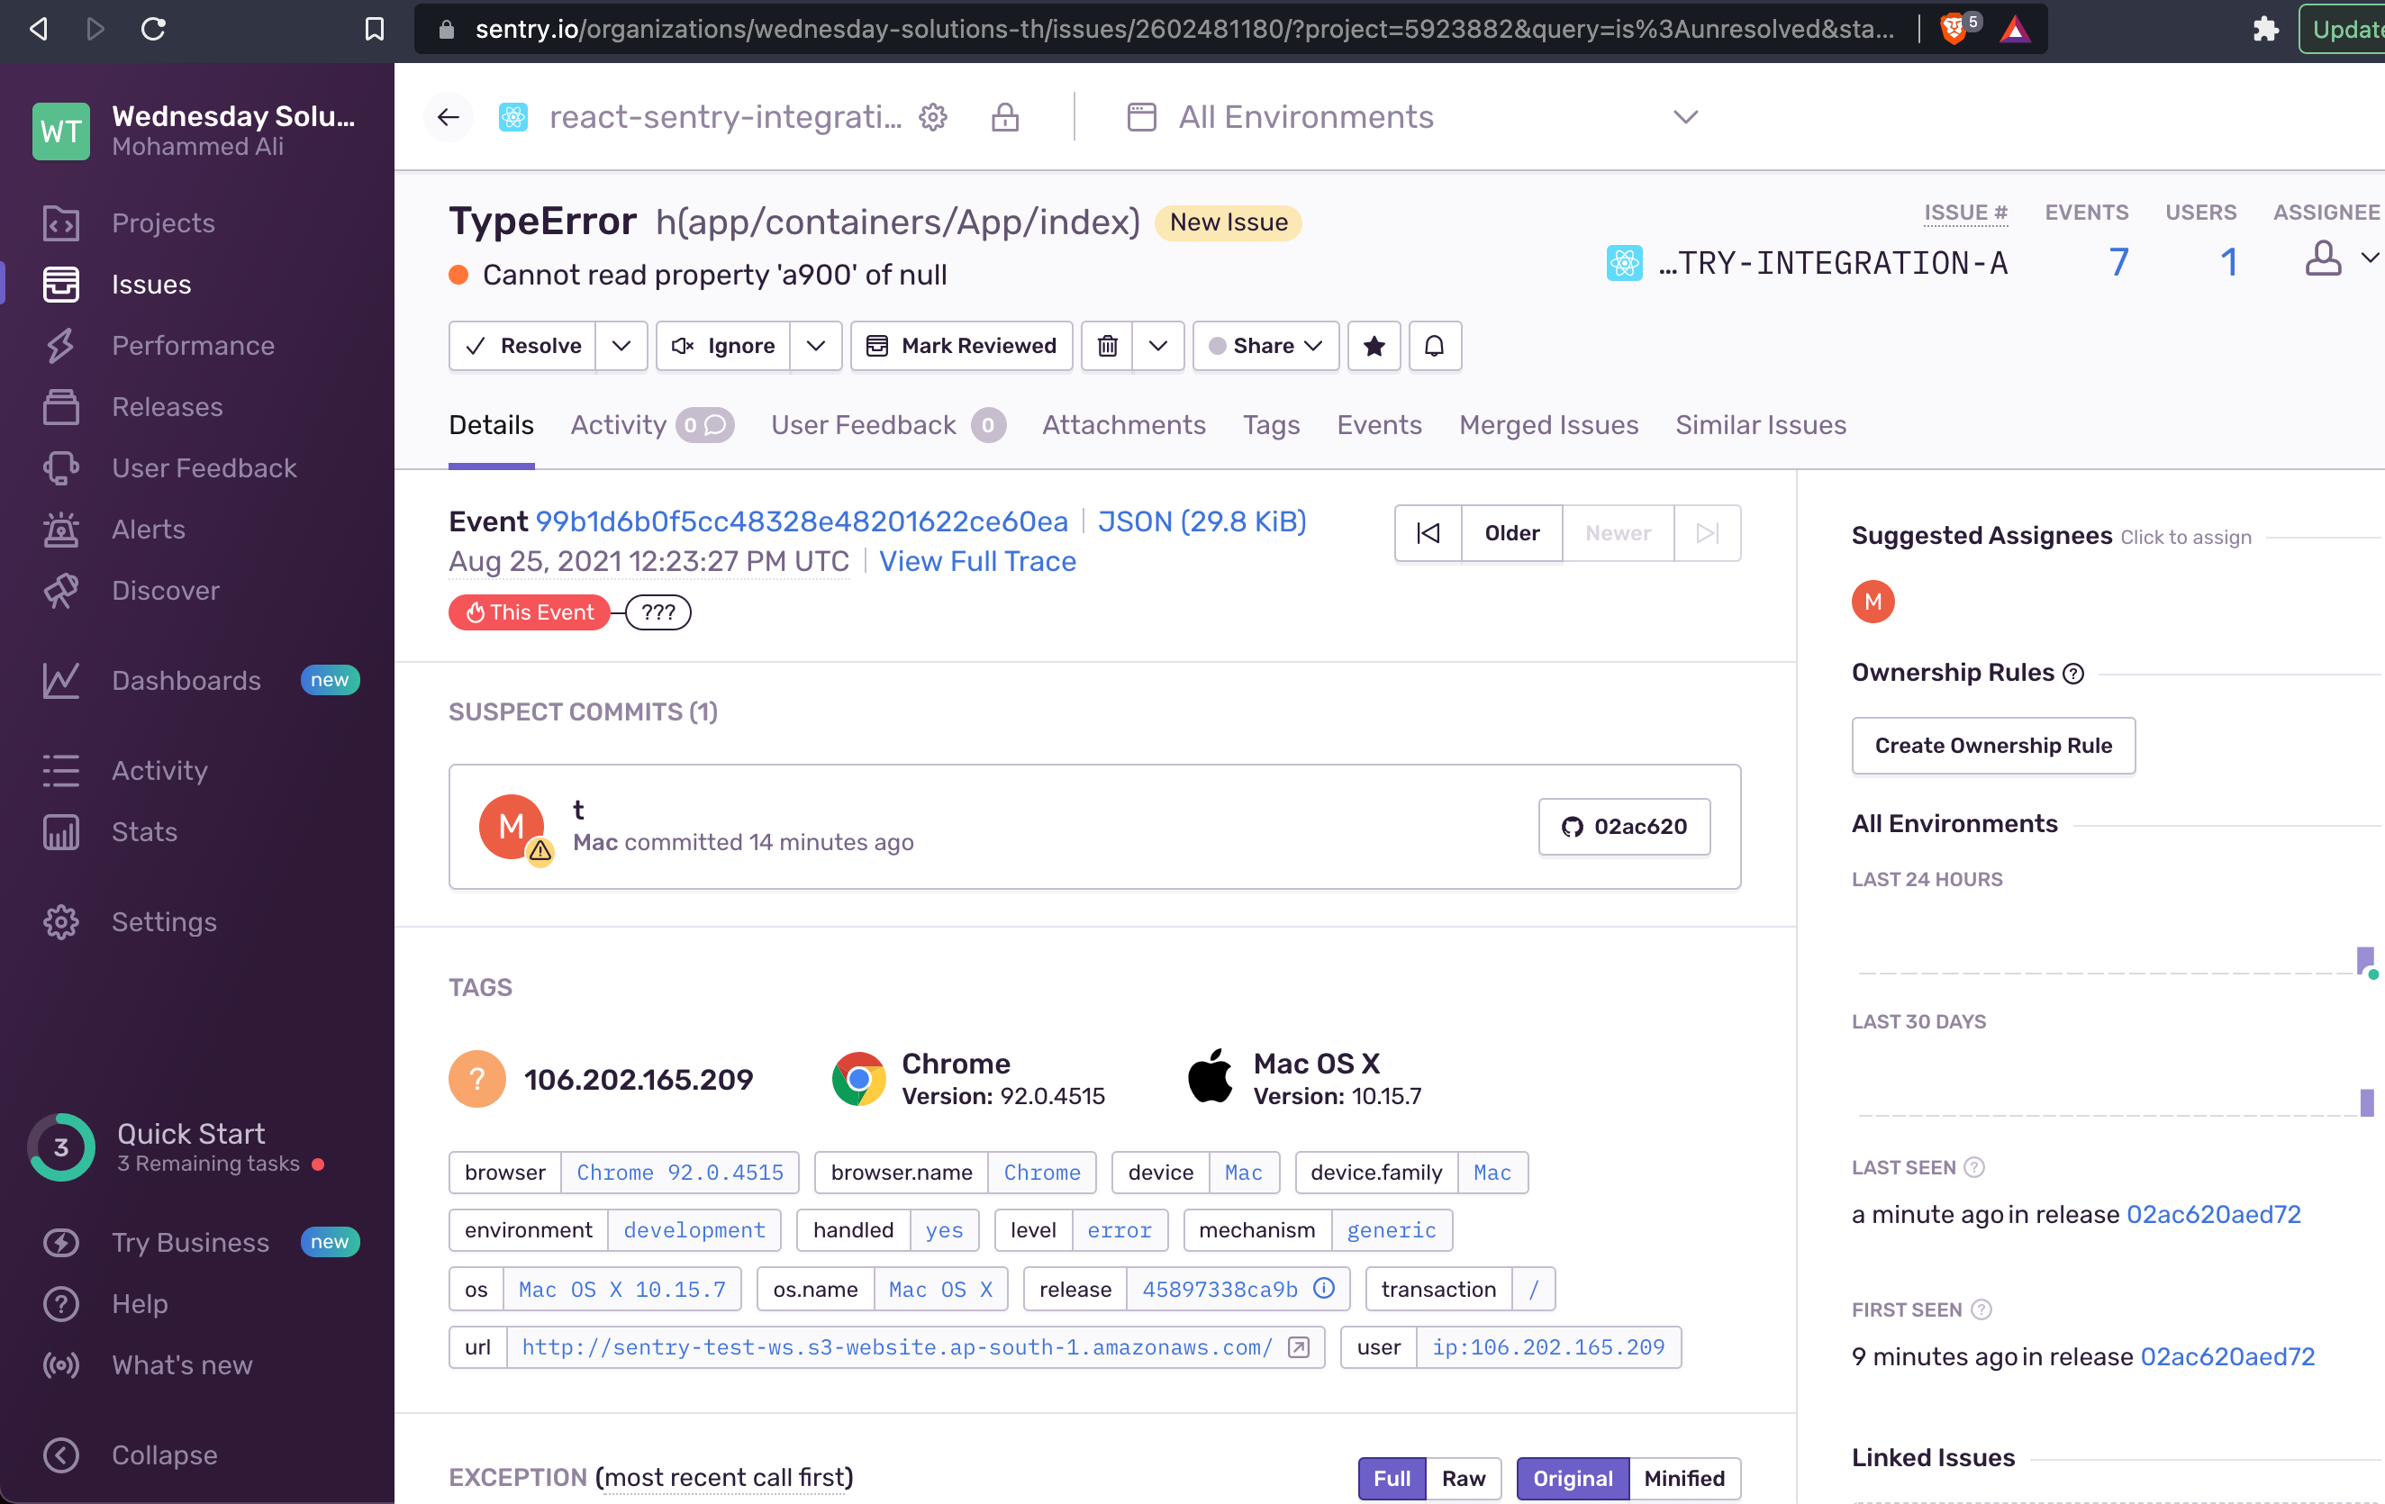Click Create Ownership Rule button
Viewport: 2385px width, 1504px height.
tap(1993, 745)
